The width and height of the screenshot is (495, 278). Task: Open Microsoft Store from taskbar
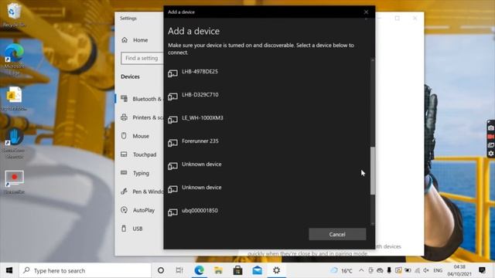coord(237,270)
